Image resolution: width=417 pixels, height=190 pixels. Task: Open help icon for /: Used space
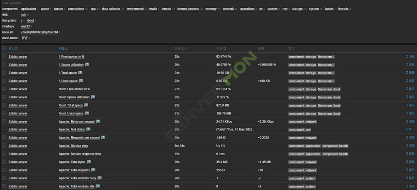tap(81, 81)
